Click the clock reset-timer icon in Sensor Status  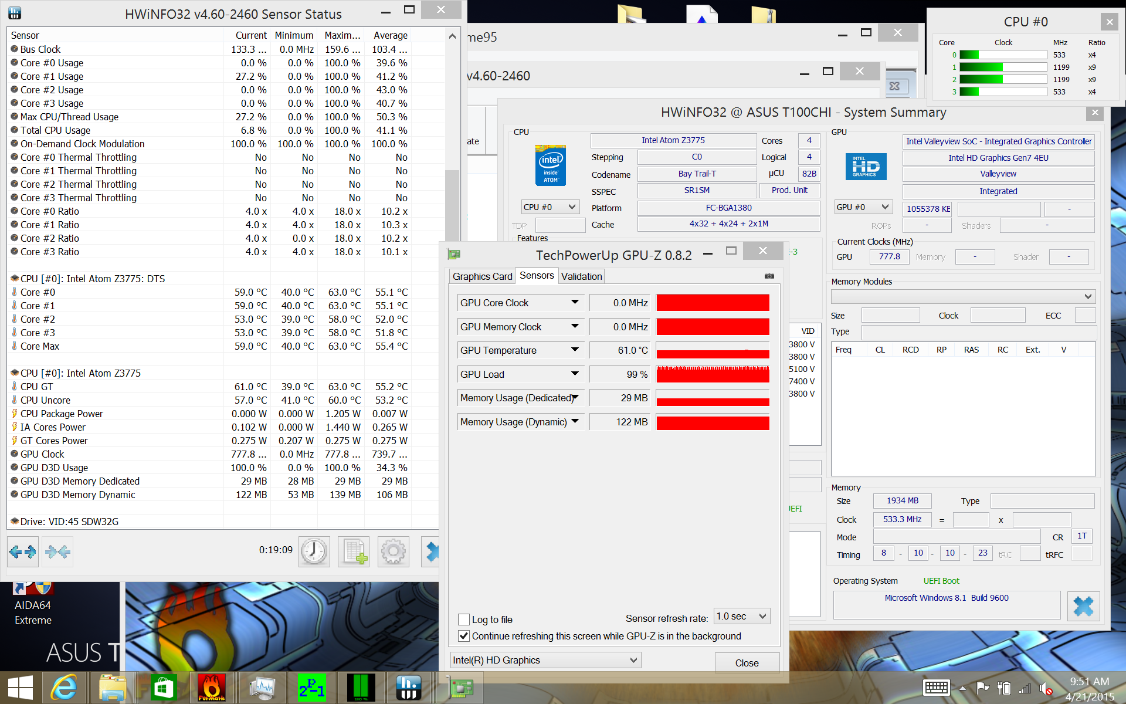[x=314, y=551]
